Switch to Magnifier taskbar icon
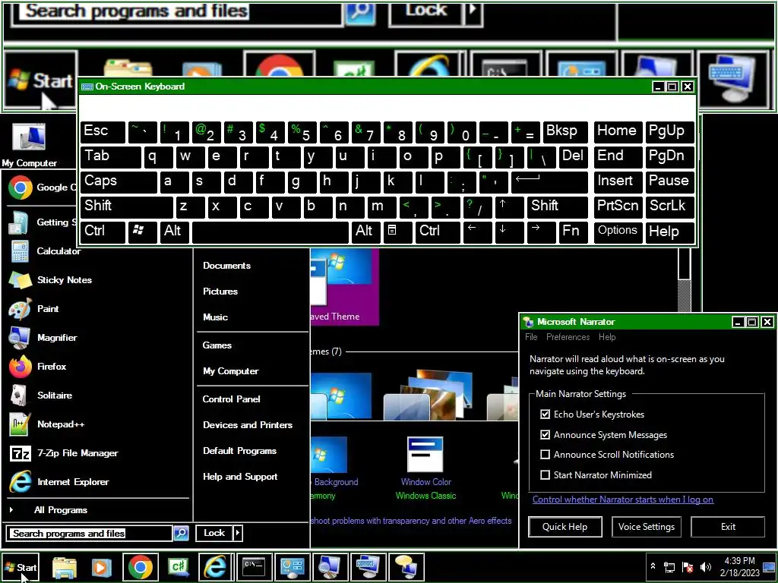The image size is (778, 583). click(330, 567)
